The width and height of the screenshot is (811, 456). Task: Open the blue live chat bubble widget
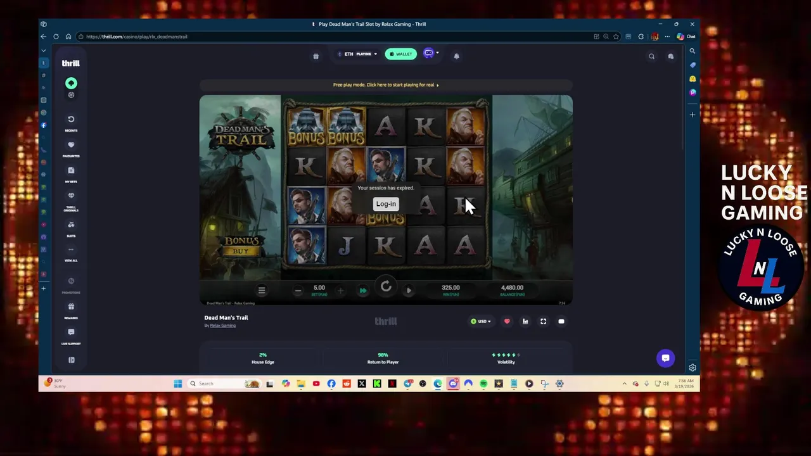click(x=665, y=358)
